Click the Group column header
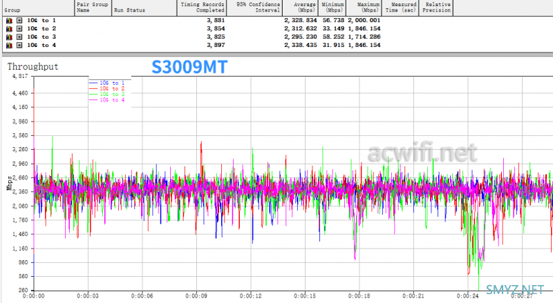 38,8
